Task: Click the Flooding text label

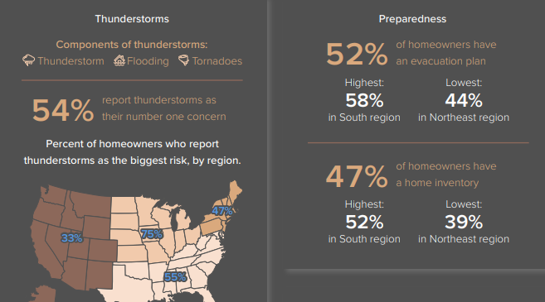Action: tap(148, 61)
